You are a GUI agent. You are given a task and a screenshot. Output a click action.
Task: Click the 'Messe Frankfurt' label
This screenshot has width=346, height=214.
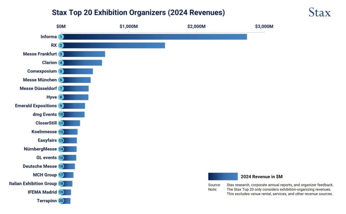pos(40,54)
